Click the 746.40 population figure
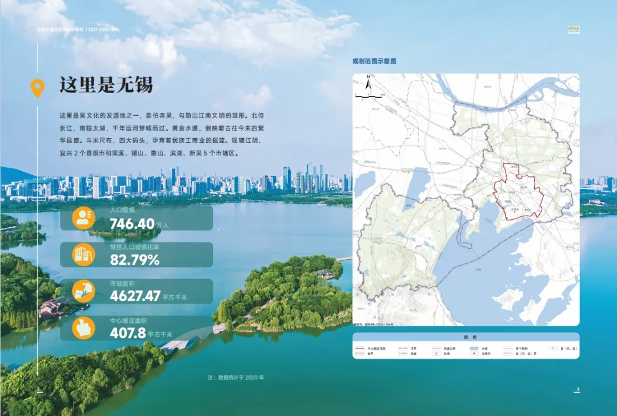 click(x=132, y=224)
